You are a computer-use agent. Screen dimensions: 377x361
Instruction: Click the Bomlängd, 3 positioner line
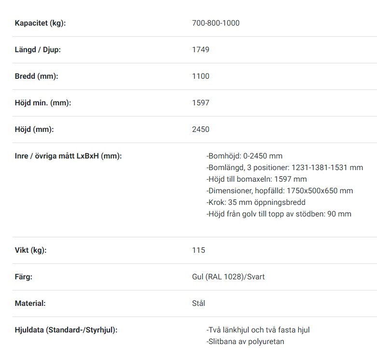(285, 168)
